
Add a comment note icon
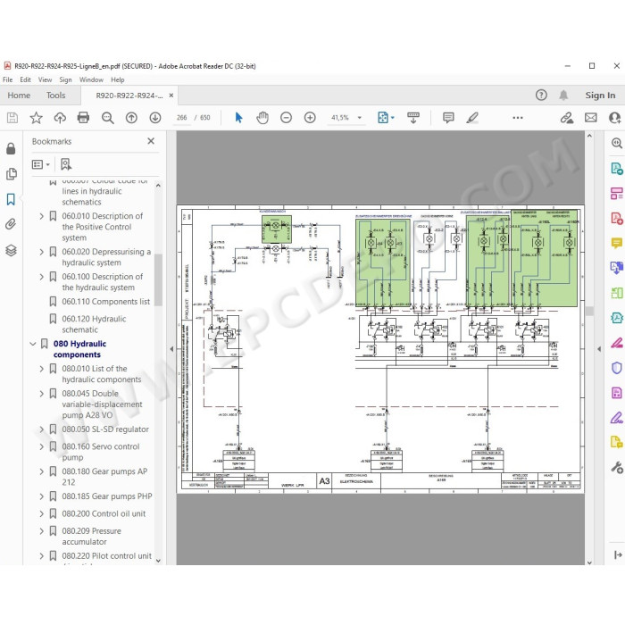pos(448,118)
